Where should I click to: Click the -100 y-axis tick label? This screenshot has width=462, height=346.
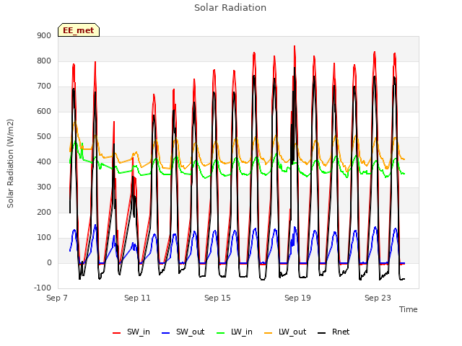(43, 288)
